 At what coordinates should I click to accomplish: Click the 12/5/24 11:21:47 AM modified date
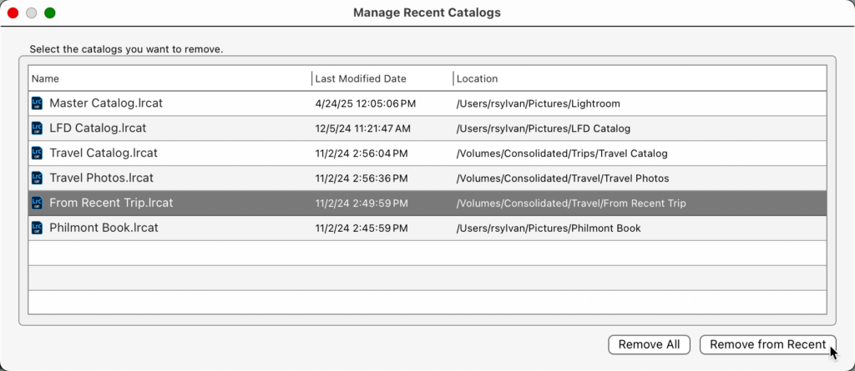click(x=362, y=128)
